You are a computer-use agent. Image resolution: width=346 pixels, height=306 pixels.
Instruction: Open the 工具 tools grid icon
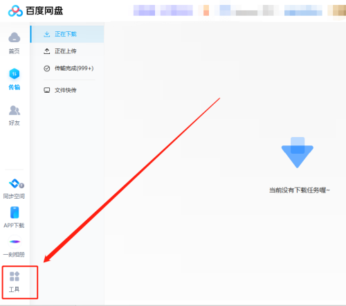click(15, 276)
